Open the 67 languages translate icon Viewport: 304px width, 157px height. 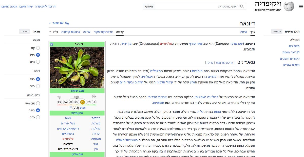click(67, 23)
